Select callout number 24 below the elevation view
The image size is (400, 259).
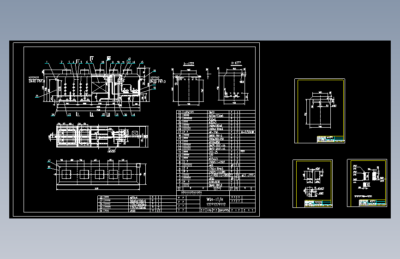coord(53,115)
